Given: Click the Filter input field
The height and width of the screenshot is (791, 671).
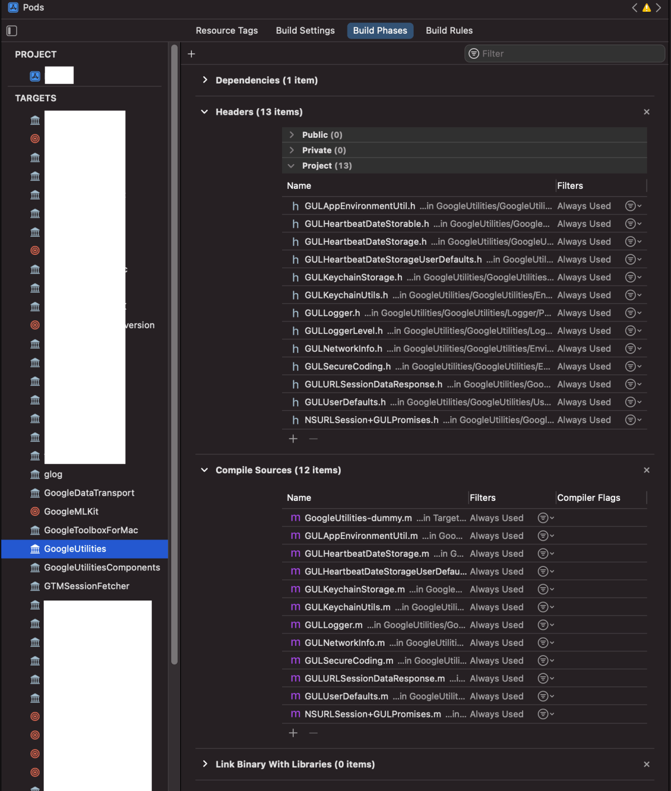Looking at the screenshot, I should 565,54.
